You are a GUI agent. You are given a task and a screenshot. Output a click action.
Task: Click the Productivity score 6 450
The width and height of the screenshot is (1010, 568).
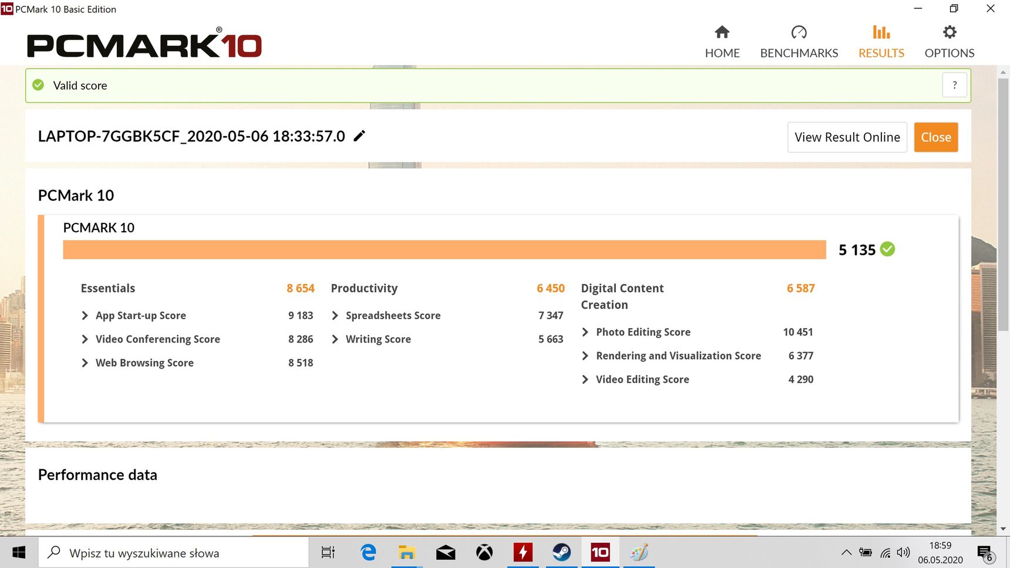point(551,288)
